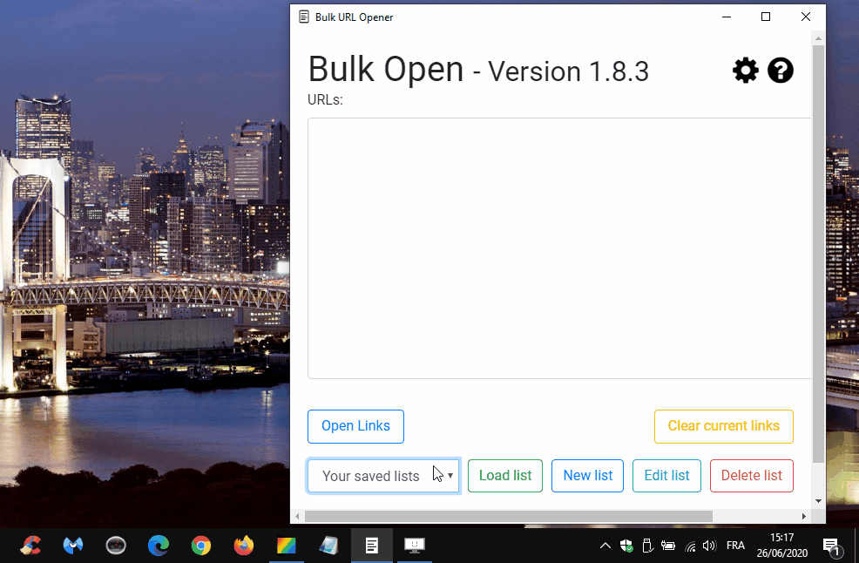Click the Safely Remove Hardware USB icon
The width and height of the screenshot is (859, 563).
(x=647, y=546)
